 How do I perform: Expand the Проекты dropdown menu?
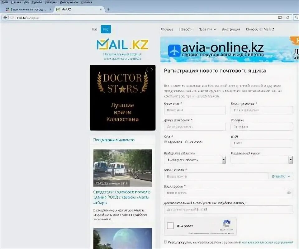click(207, 29)
